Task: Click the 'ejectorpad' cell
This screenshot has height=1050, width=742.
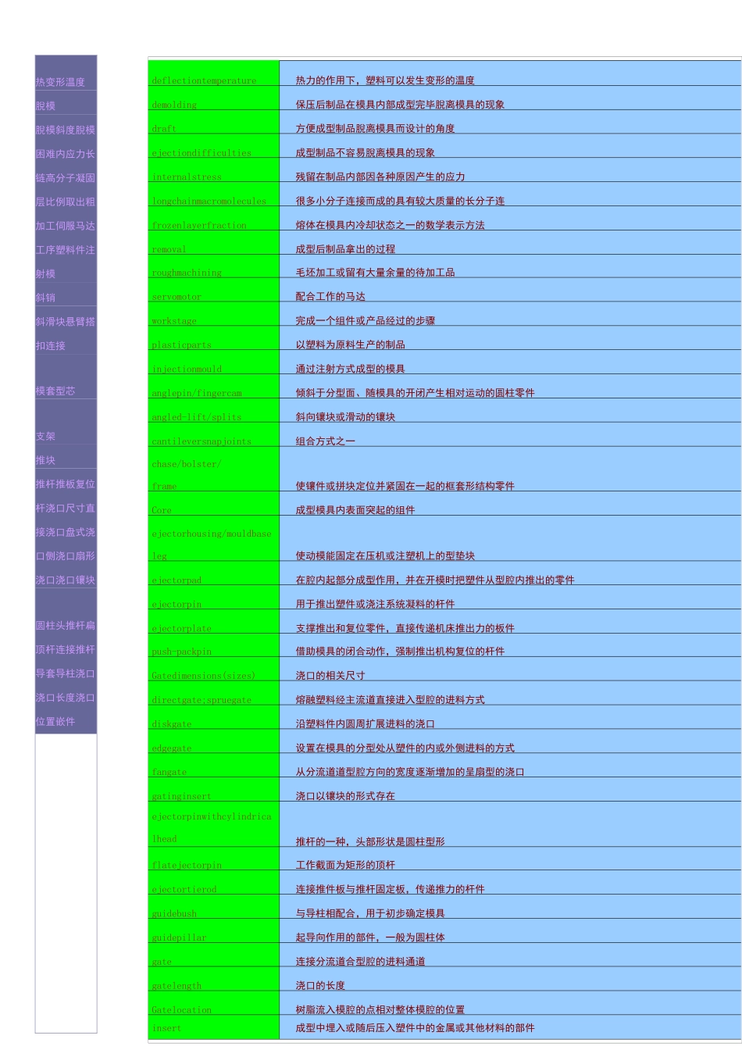Action: (213, 573)
